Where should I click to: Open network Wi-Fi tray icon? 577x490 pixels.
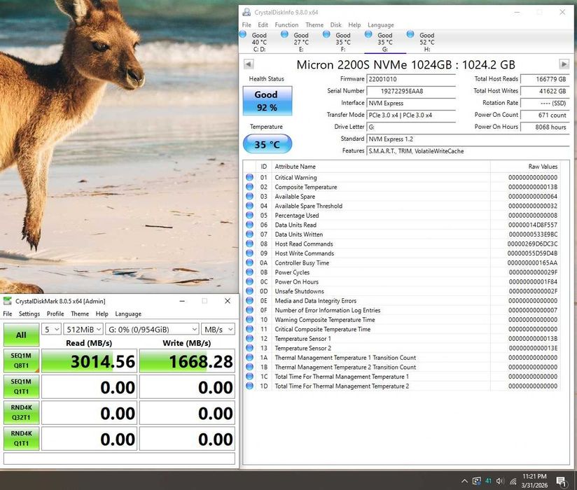coord(513,481)
